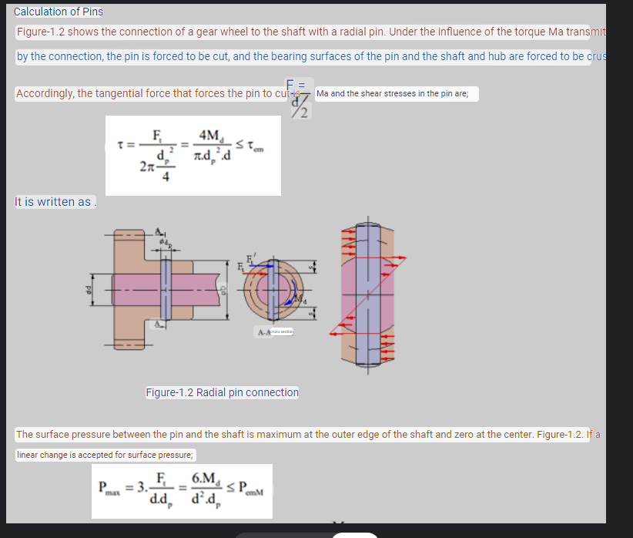
Task: Select the Figure-1.2 Radial pin connection caption
Action: coord(222,392)
